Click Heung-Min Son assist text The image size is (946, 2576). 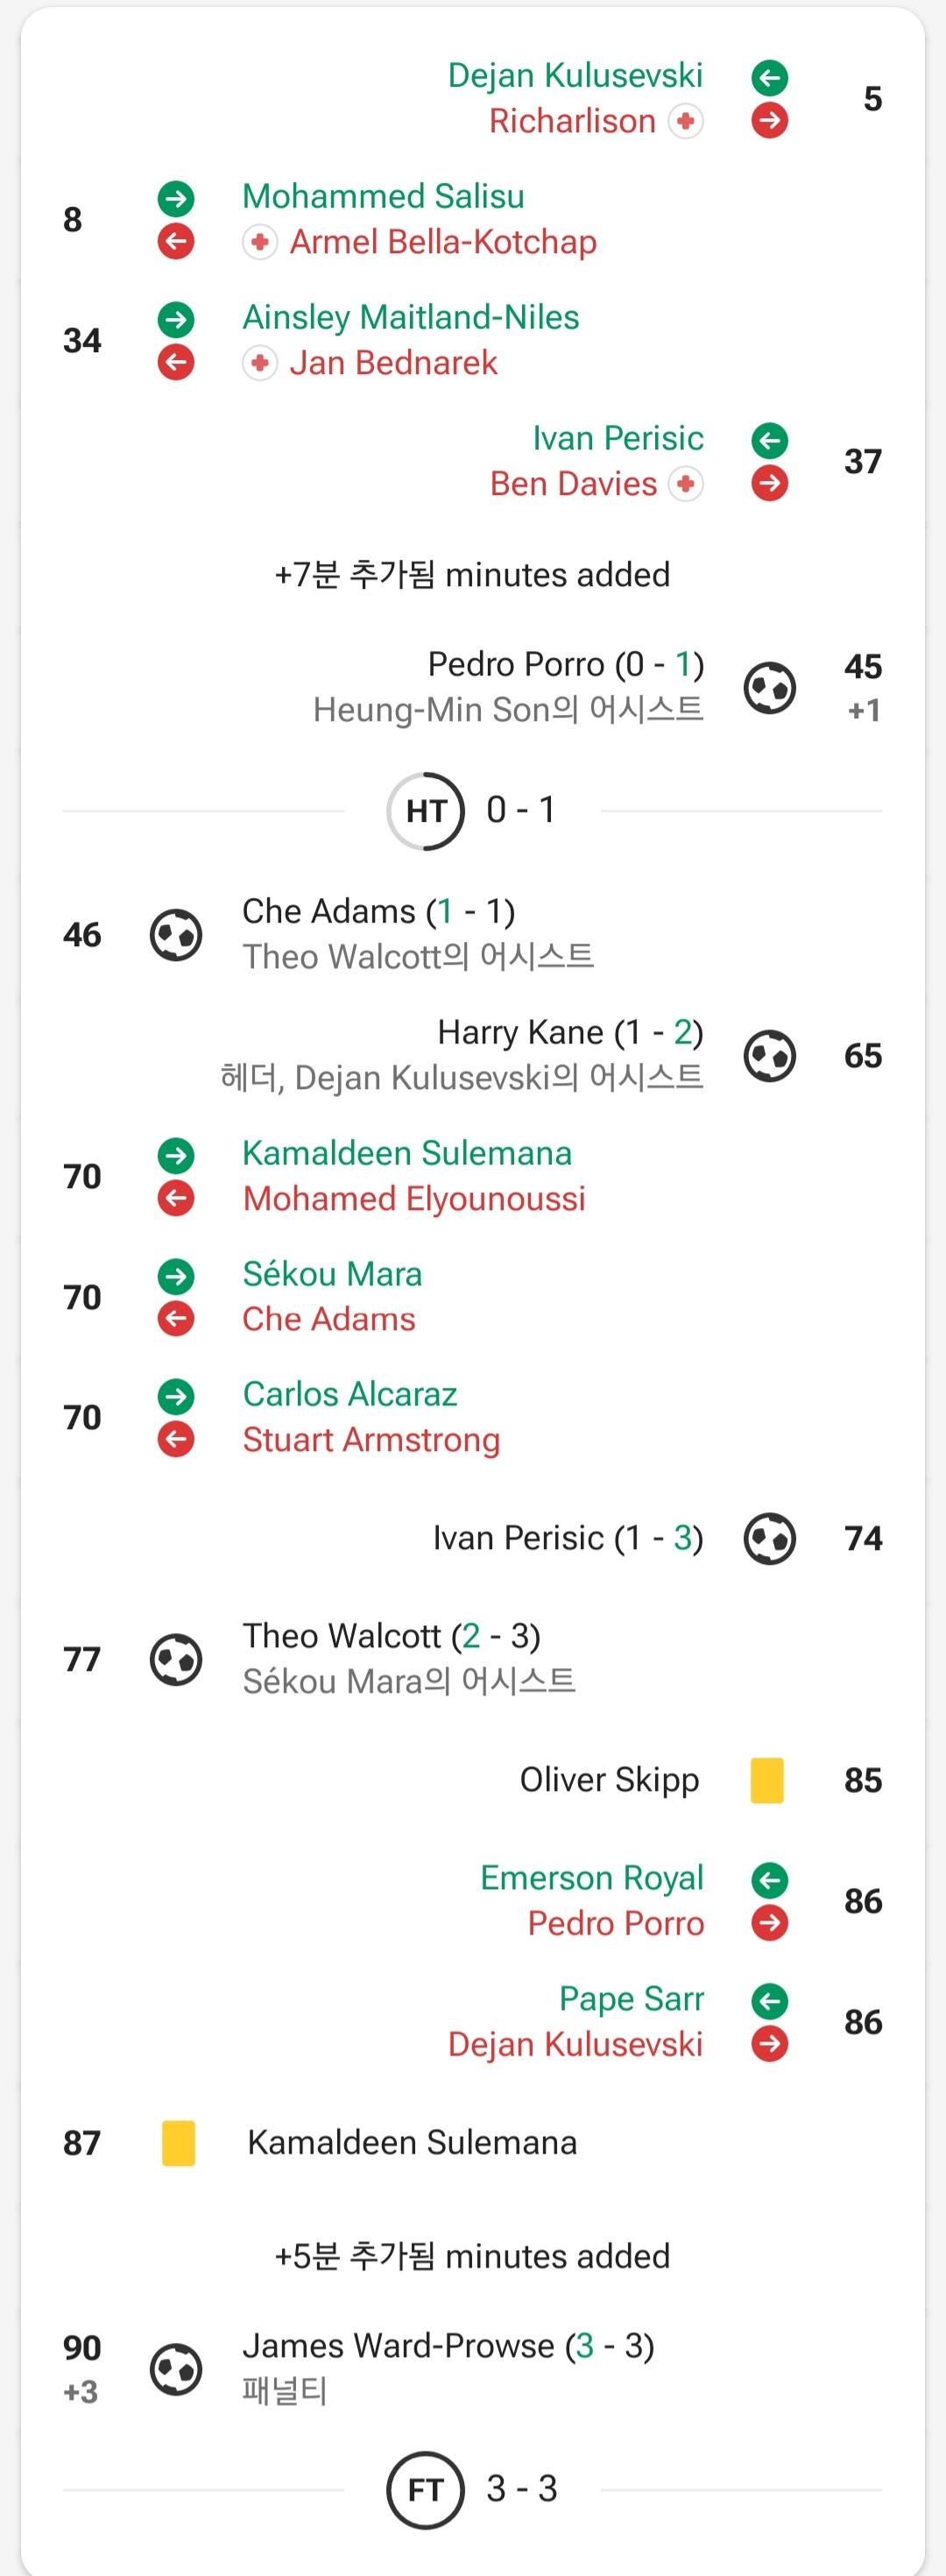tap(508, 710)
